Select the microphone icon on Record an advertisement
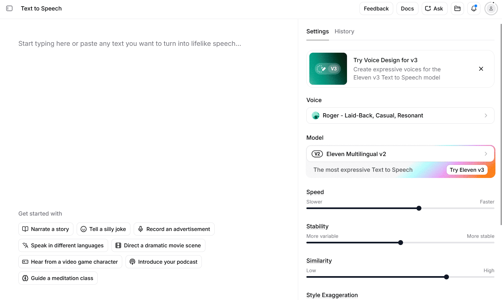 (141, 229)
